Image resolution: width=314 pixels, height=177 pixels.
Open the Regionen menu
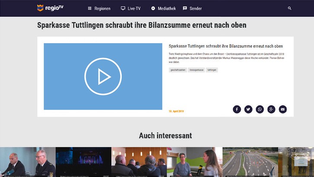pyautogui.click(x=99, y=8)
